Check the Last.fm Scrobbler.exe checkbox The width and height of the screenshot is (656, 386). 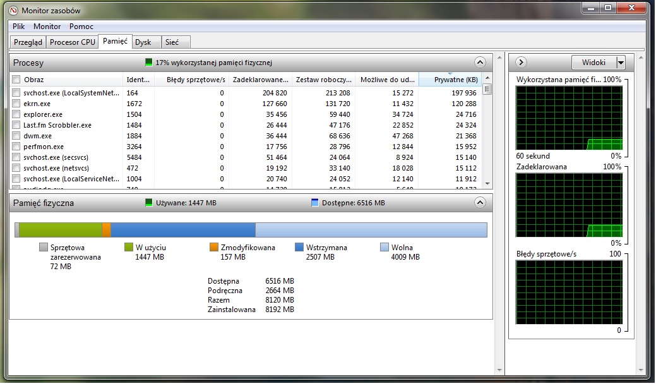[16, 124]
